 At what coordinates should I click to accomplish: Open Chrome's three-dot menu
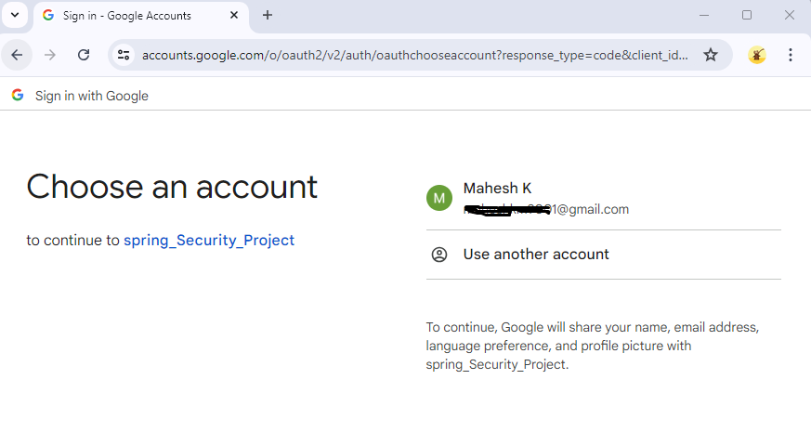click(791, 55)
